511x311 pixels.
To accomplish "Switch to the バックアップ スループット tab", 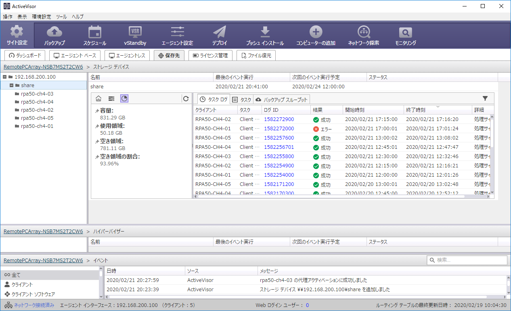I will click(x=282, y=100).
